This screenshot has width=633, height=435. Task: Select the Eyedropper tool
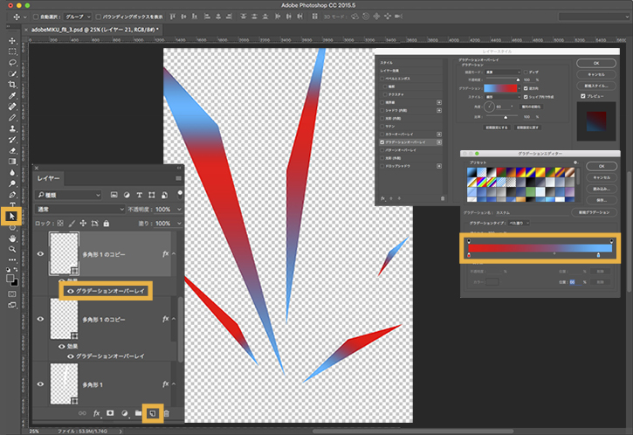click(x=12, y=96)
